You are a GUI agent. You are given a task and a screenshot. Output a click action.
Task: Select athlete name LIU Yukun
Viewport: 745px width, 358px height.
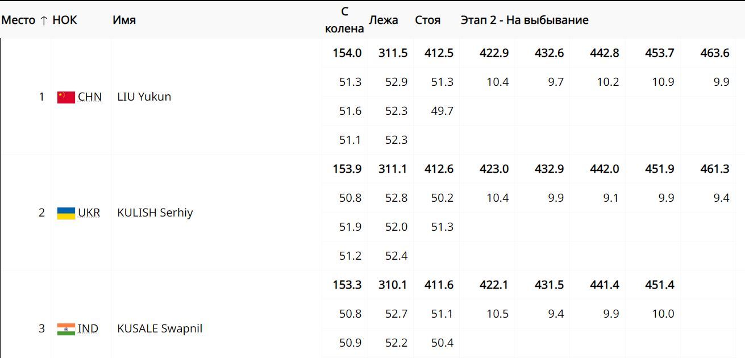point(144,97)
